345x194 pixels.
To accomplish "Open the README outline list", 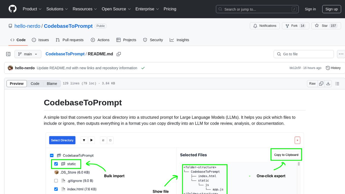I will 337,84.
